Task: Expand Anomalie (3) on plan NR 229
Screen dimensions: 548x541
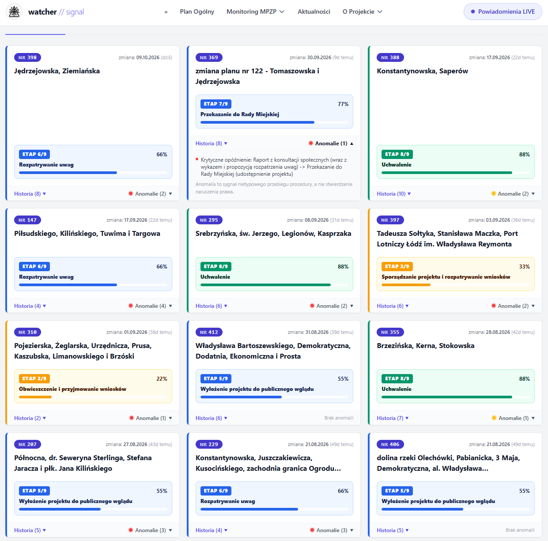Action: pyautogui.click(x=332, y=530)
